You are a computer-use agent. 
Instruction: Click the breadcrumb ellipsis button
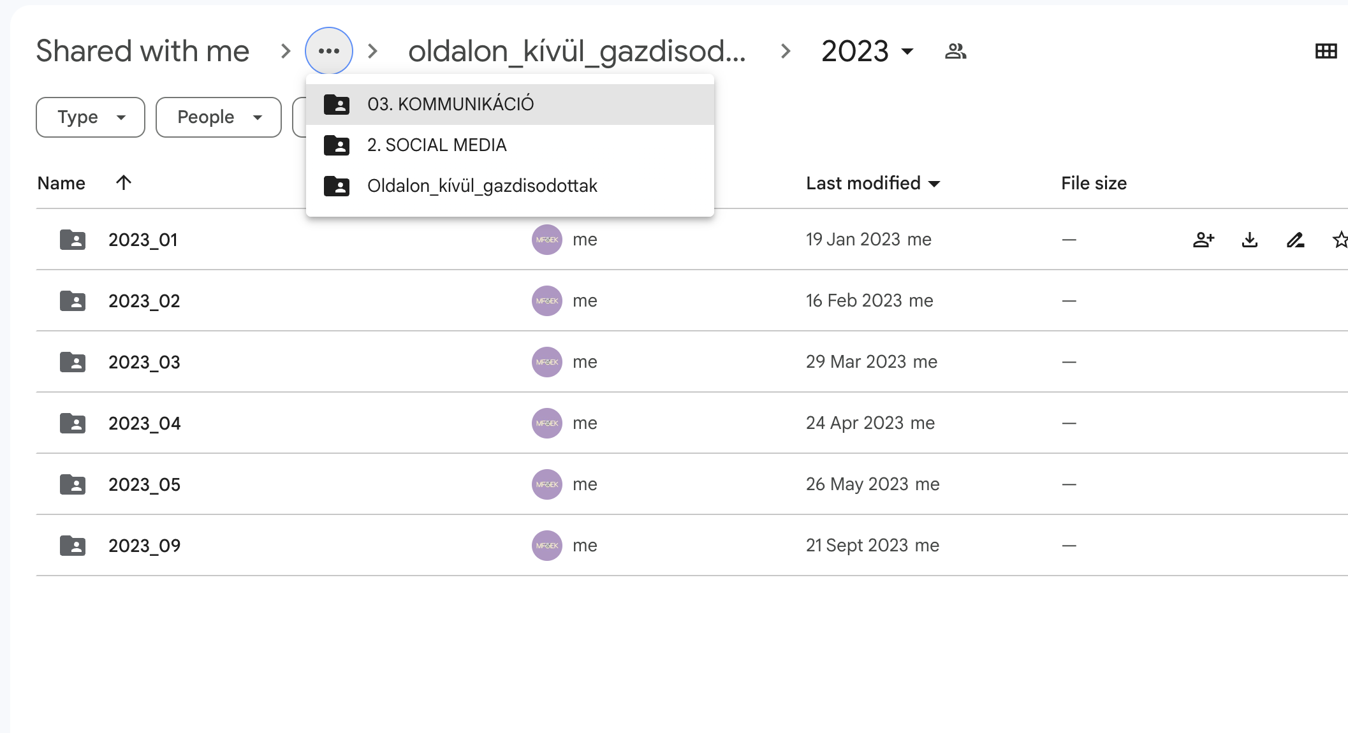pyautogui.click(x=329, y=51)
